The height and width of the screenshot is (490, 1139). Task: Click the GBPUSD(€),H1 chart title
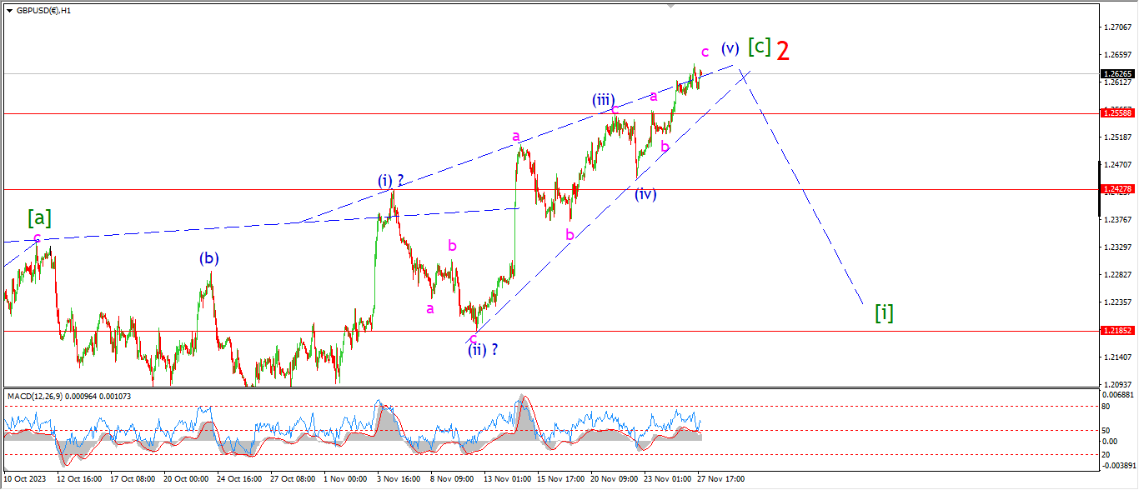pyautogui.click(x=43, y=11)
